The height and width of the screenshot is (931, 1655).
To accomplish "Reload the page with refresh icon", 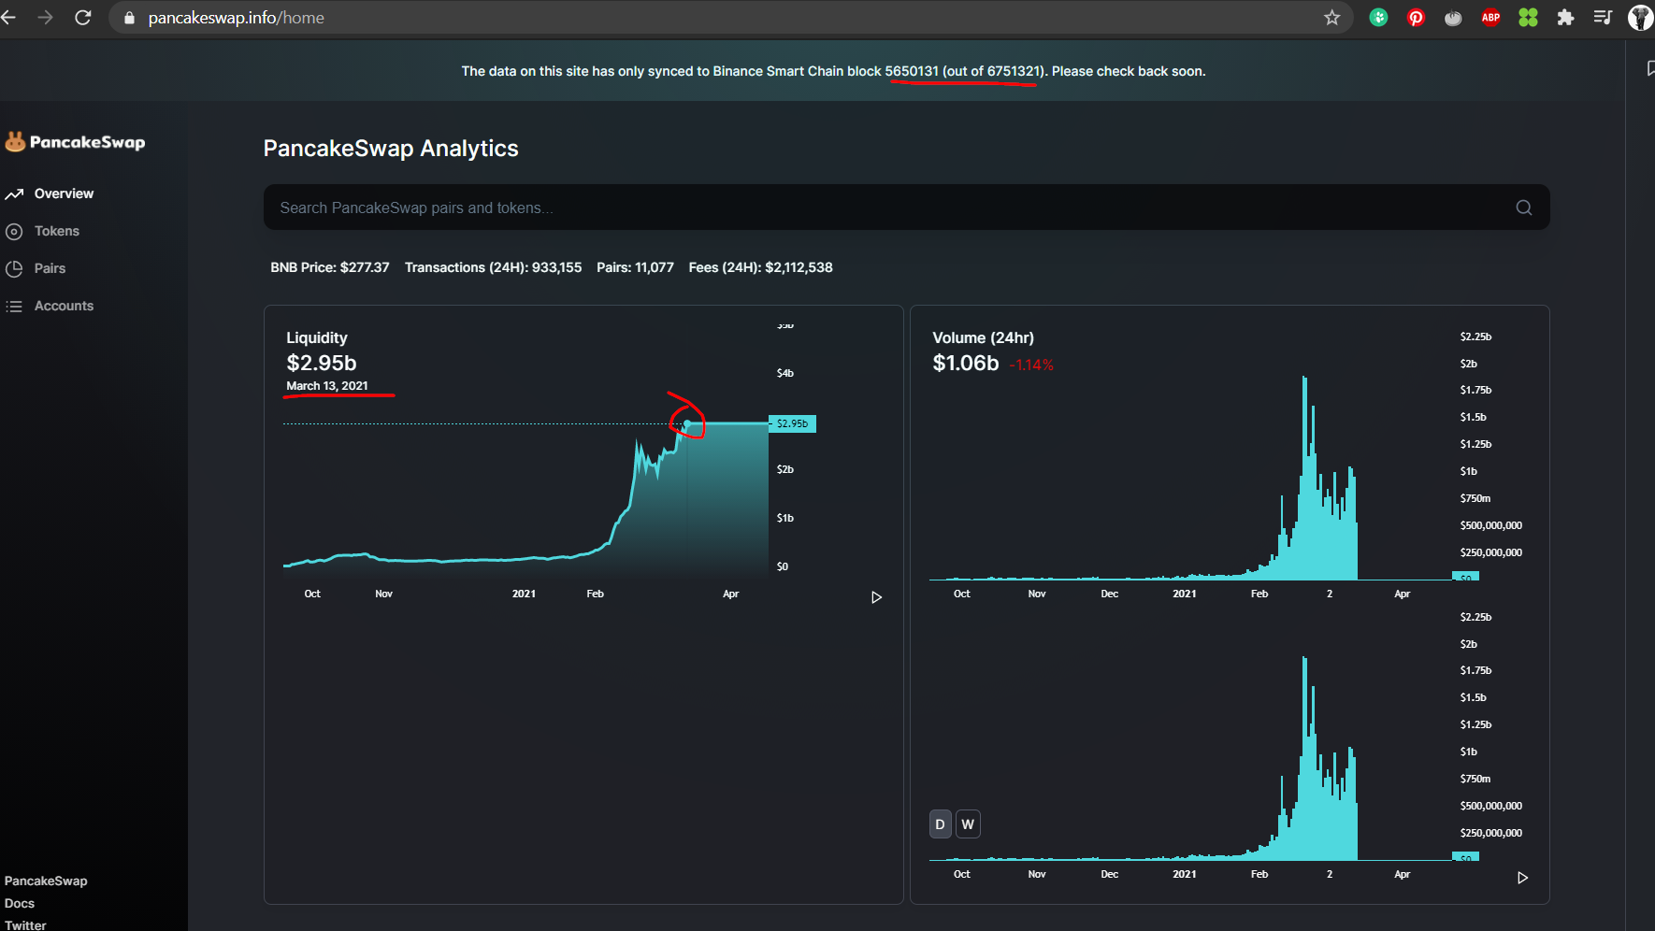I will [x=82, y=18].
